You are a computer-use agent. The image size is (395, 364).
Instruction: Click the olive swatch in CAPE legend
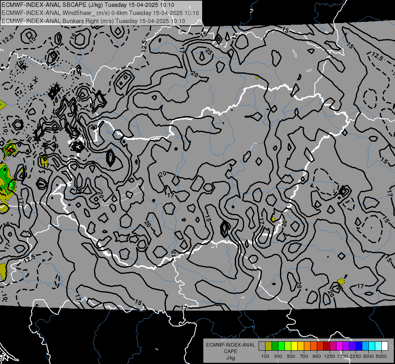(269, 346)
